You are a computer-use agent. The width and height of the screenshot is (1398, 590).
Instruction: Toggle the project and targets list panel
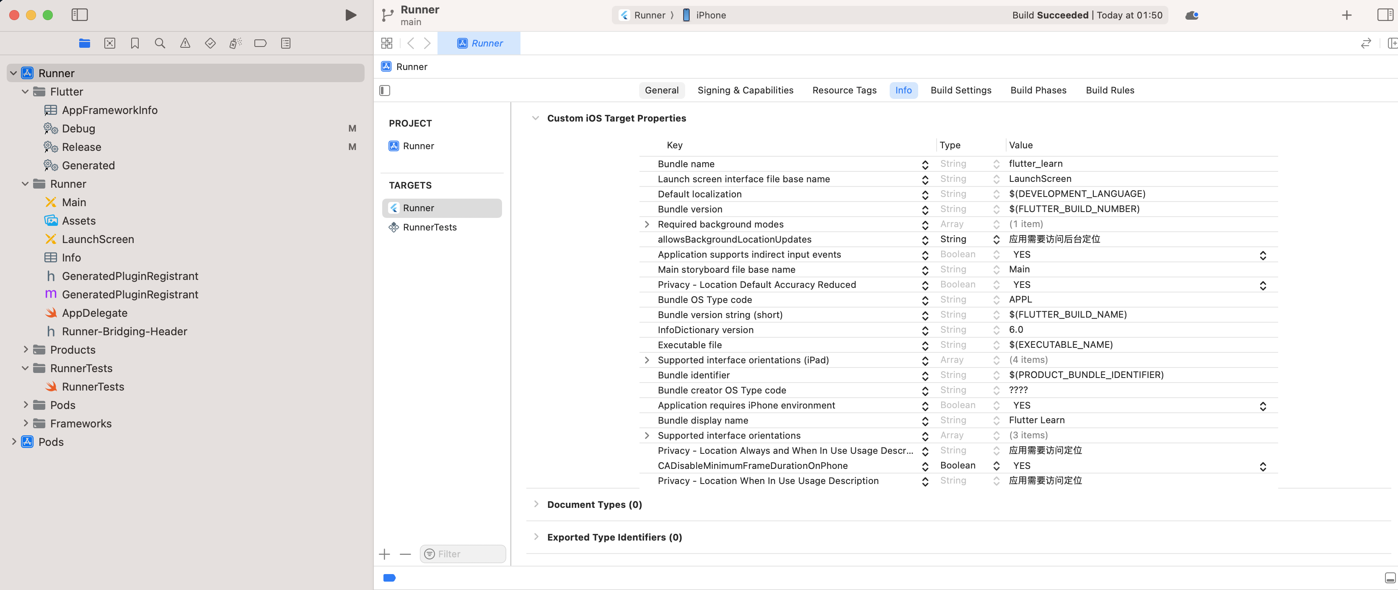[385, 91]
